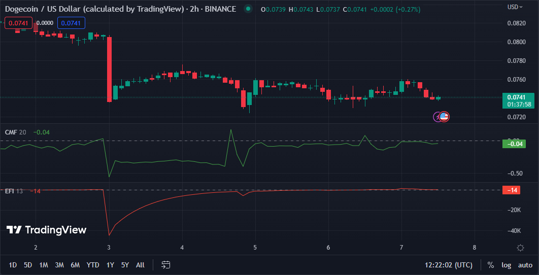
Task: Click the EFI line trough at day 3
Action: point(109,235)
